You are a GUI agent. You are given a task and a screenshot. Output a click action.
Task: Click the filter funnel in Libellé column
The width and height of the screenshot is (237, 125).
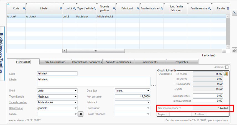tap(61, 9)
